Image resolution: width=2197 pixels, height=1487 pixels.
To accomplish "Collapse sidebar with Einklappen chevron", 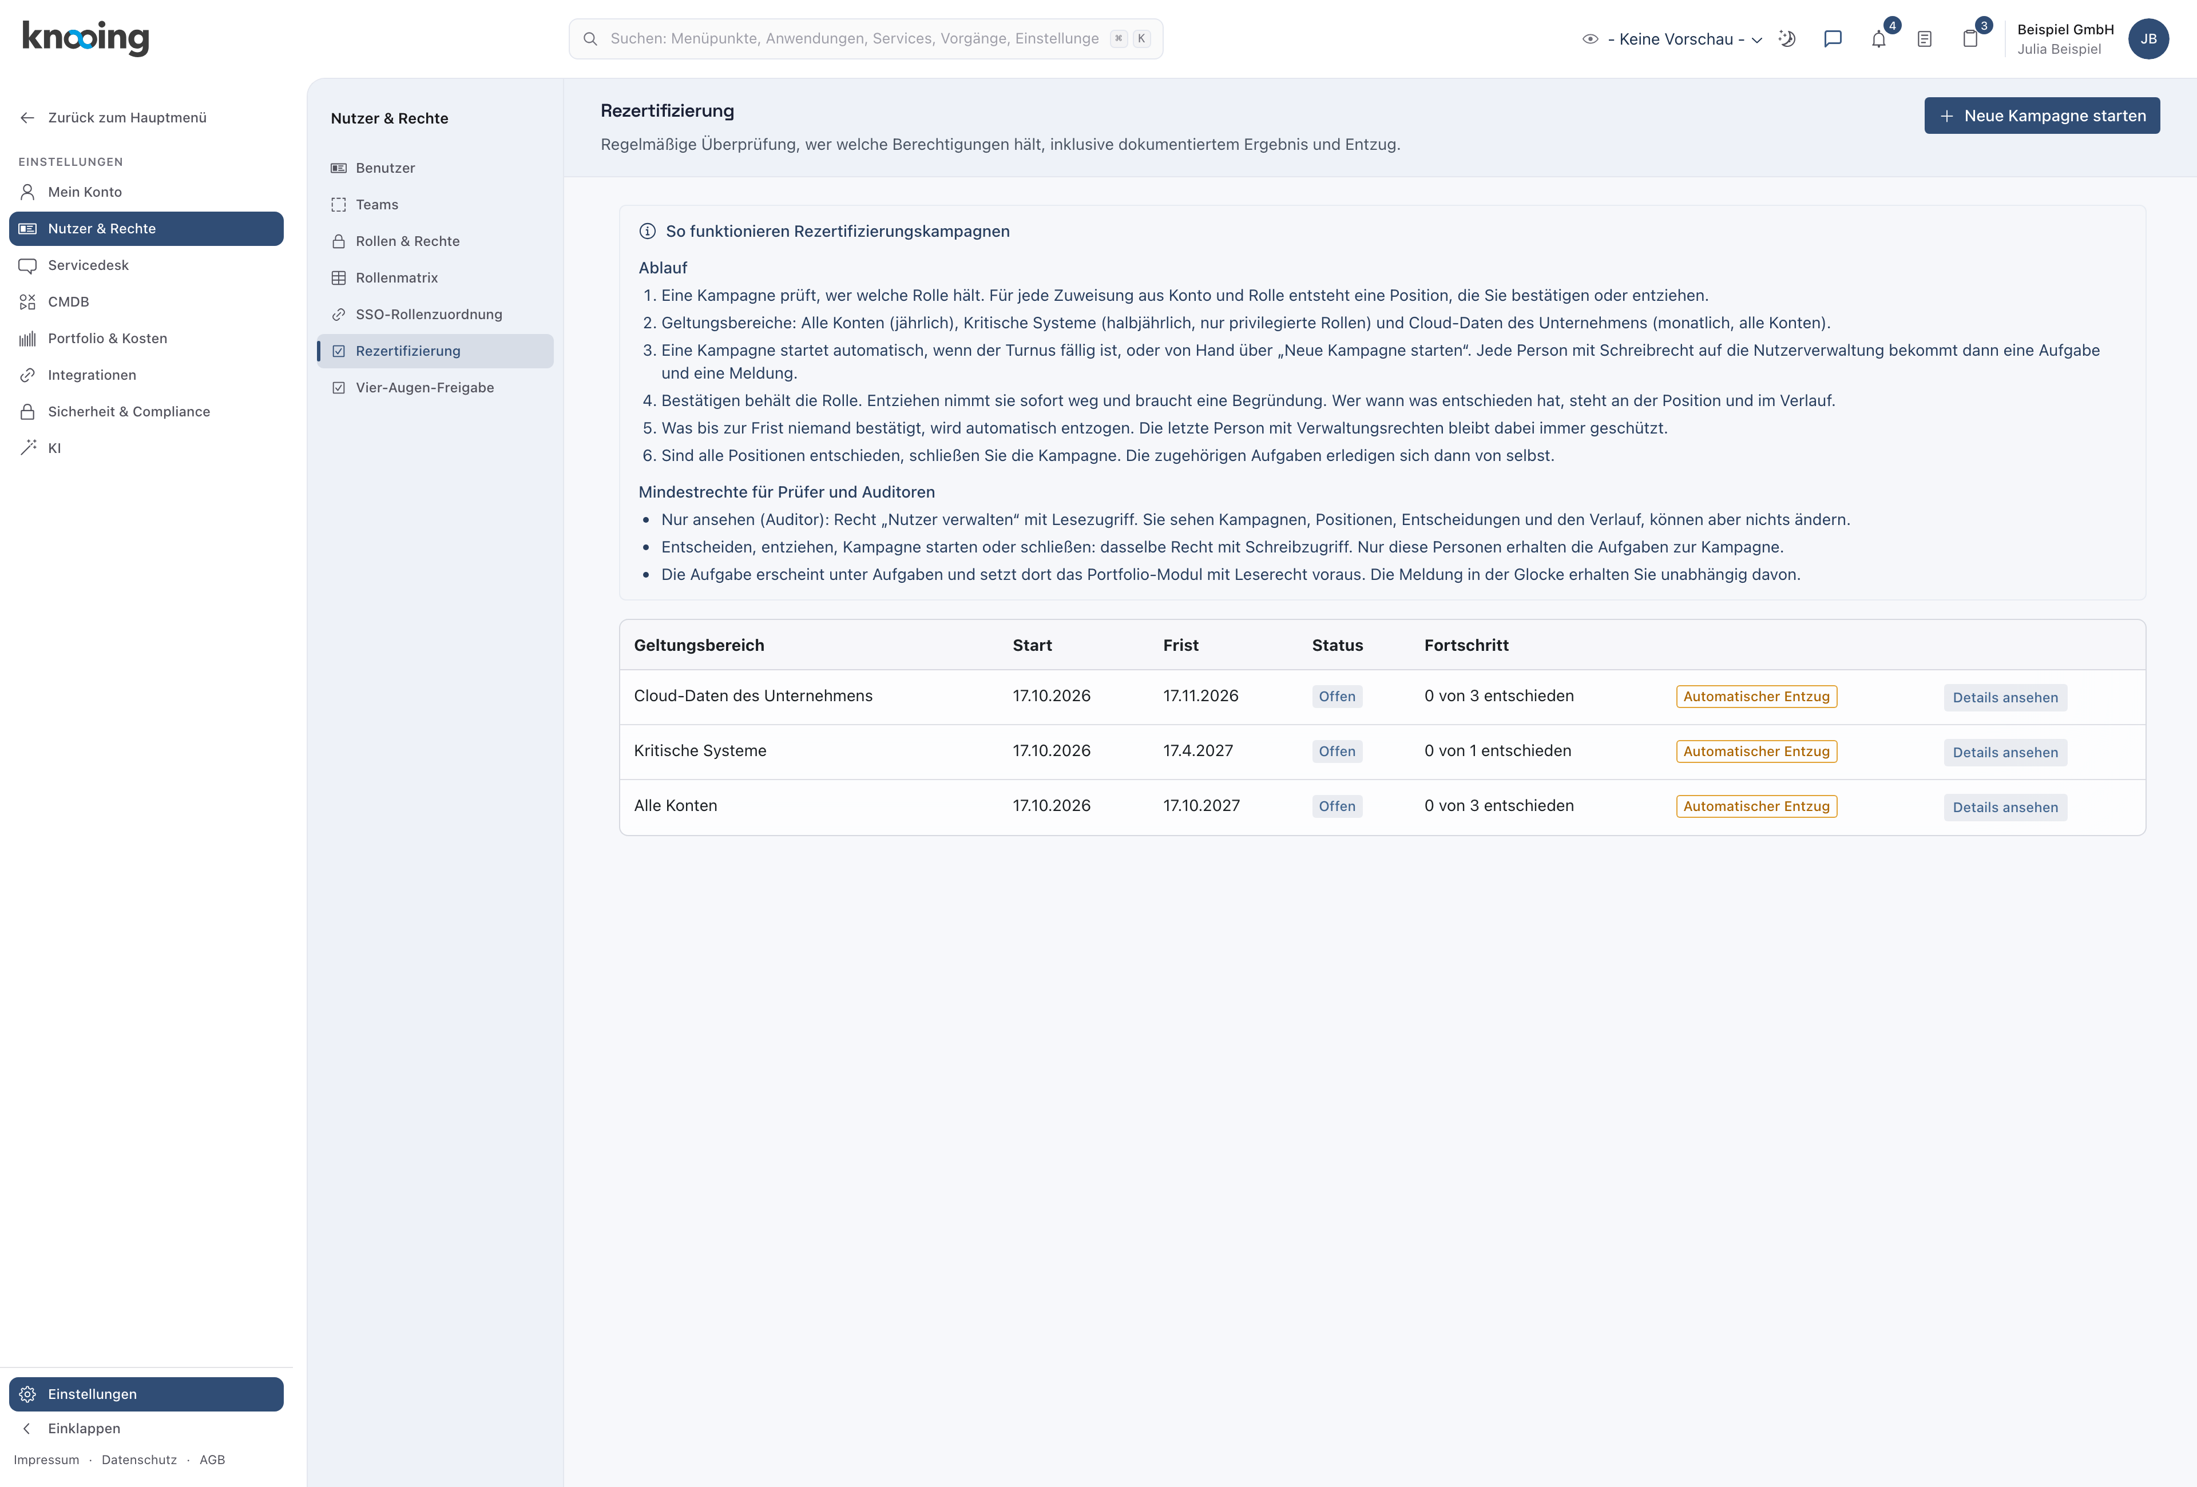I will pos(27,1429).
